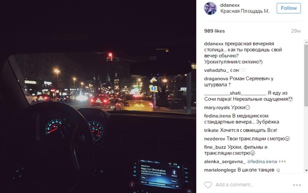Click the @fedina.irena mention link
This screenshot has width=308, height=193.
[x=262, y=162]
